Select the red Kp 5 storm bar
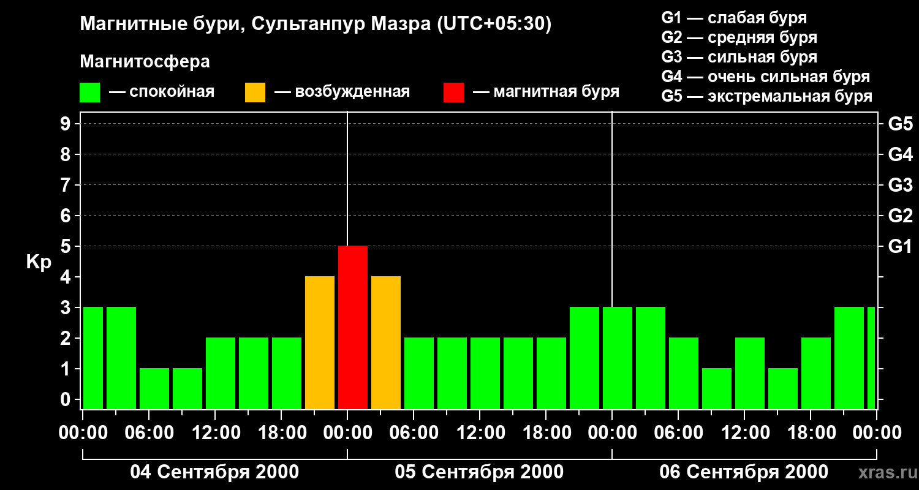The height and width of the screenshot is (490, 919). coord(353,328)
